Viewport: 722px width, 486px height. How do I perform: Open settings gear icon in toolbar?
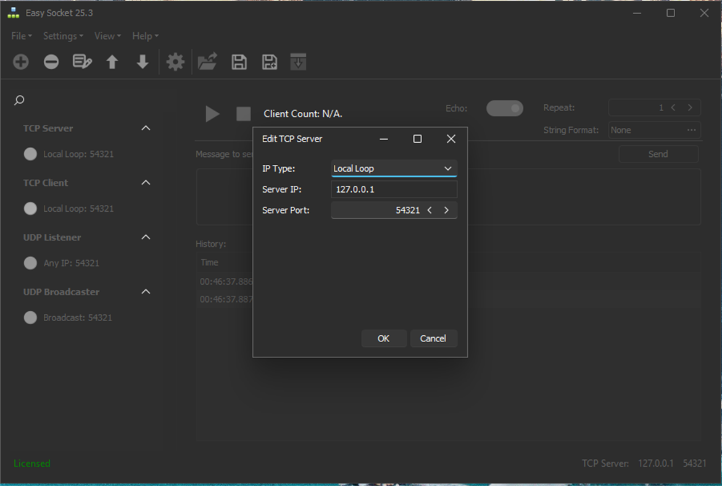175,62
